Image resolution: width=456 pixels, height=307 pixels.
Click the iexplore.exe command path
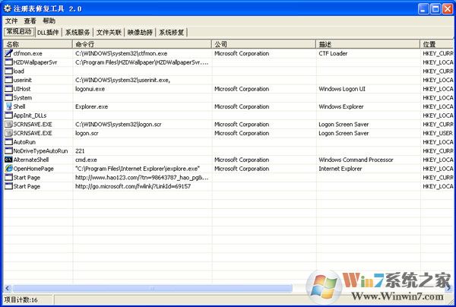(x=138, y=169)
